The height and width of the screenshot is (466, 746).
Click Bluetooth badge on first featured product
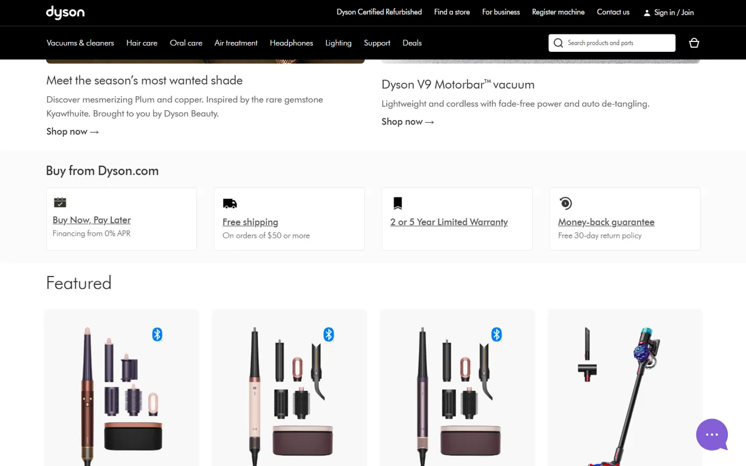click(157, 334)
